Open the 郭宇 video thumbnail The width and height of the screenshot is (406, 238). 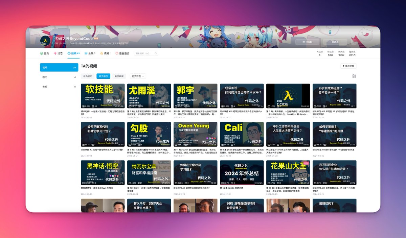[x=195, y=96]
